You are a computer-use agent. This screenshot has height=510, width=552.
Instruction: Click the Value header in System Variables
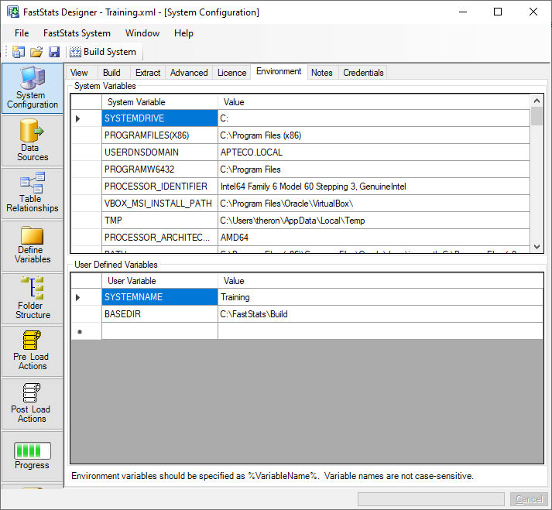click(373, 102)
